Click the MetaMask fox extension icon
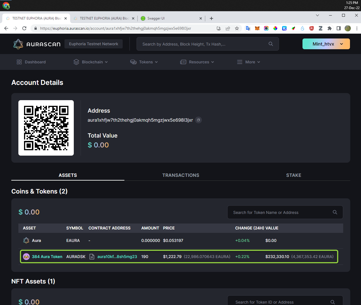Image resolution: width=361 pixels, height=305 pixels. pos(257,28)
